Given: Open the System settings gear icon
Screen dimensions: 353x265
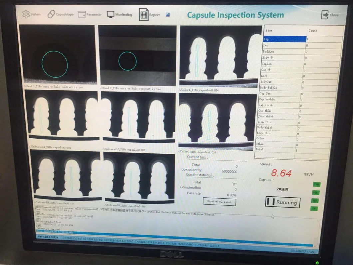Looking at the screenshot, I should click(26, 14).
